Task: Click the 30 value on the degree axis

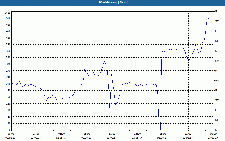Action: [9, 123]
